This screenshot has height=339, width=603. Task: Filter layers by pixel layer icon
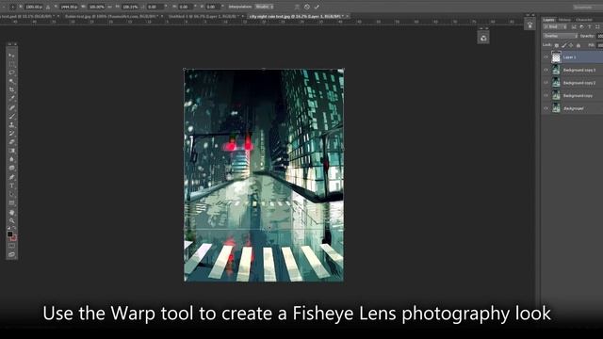click(574, 27)
